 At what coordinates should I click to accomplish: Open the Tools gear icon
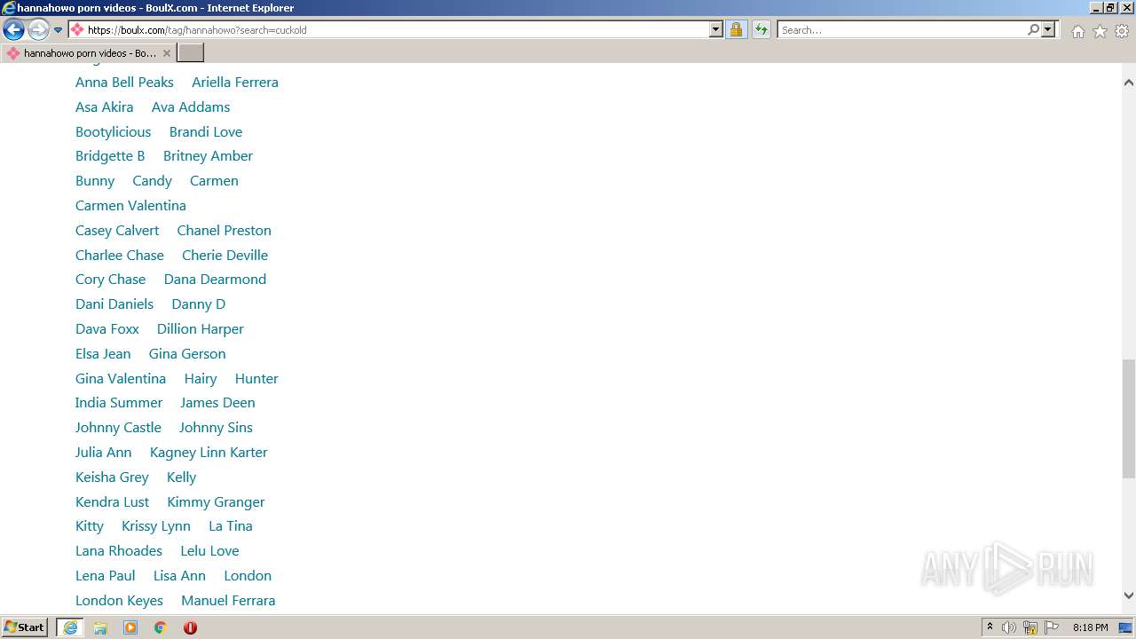click(x=1122, y=31)
